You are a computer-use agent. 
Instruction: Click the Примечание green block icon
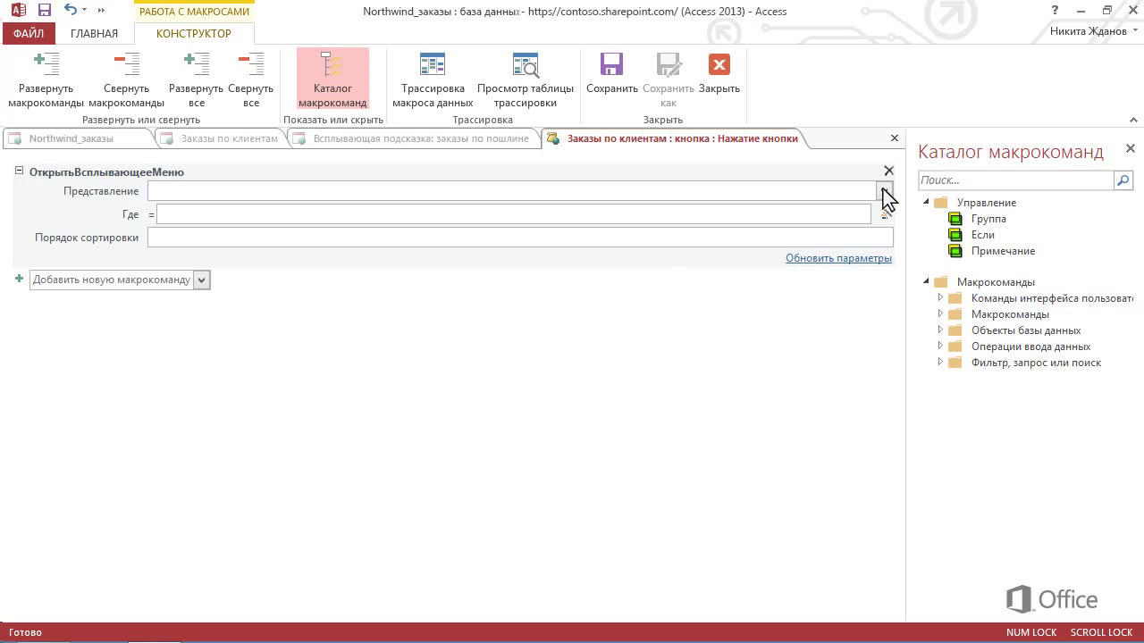click(955, 251)
